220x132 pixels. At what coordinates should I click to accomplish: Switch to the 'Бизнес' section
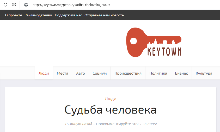[181, 73]
